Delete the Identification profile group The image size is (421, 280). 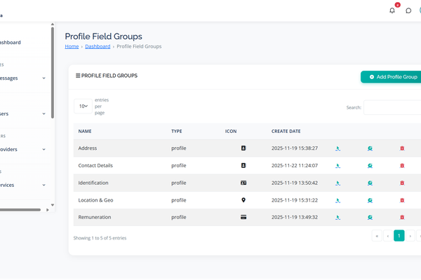coord(402,183)
